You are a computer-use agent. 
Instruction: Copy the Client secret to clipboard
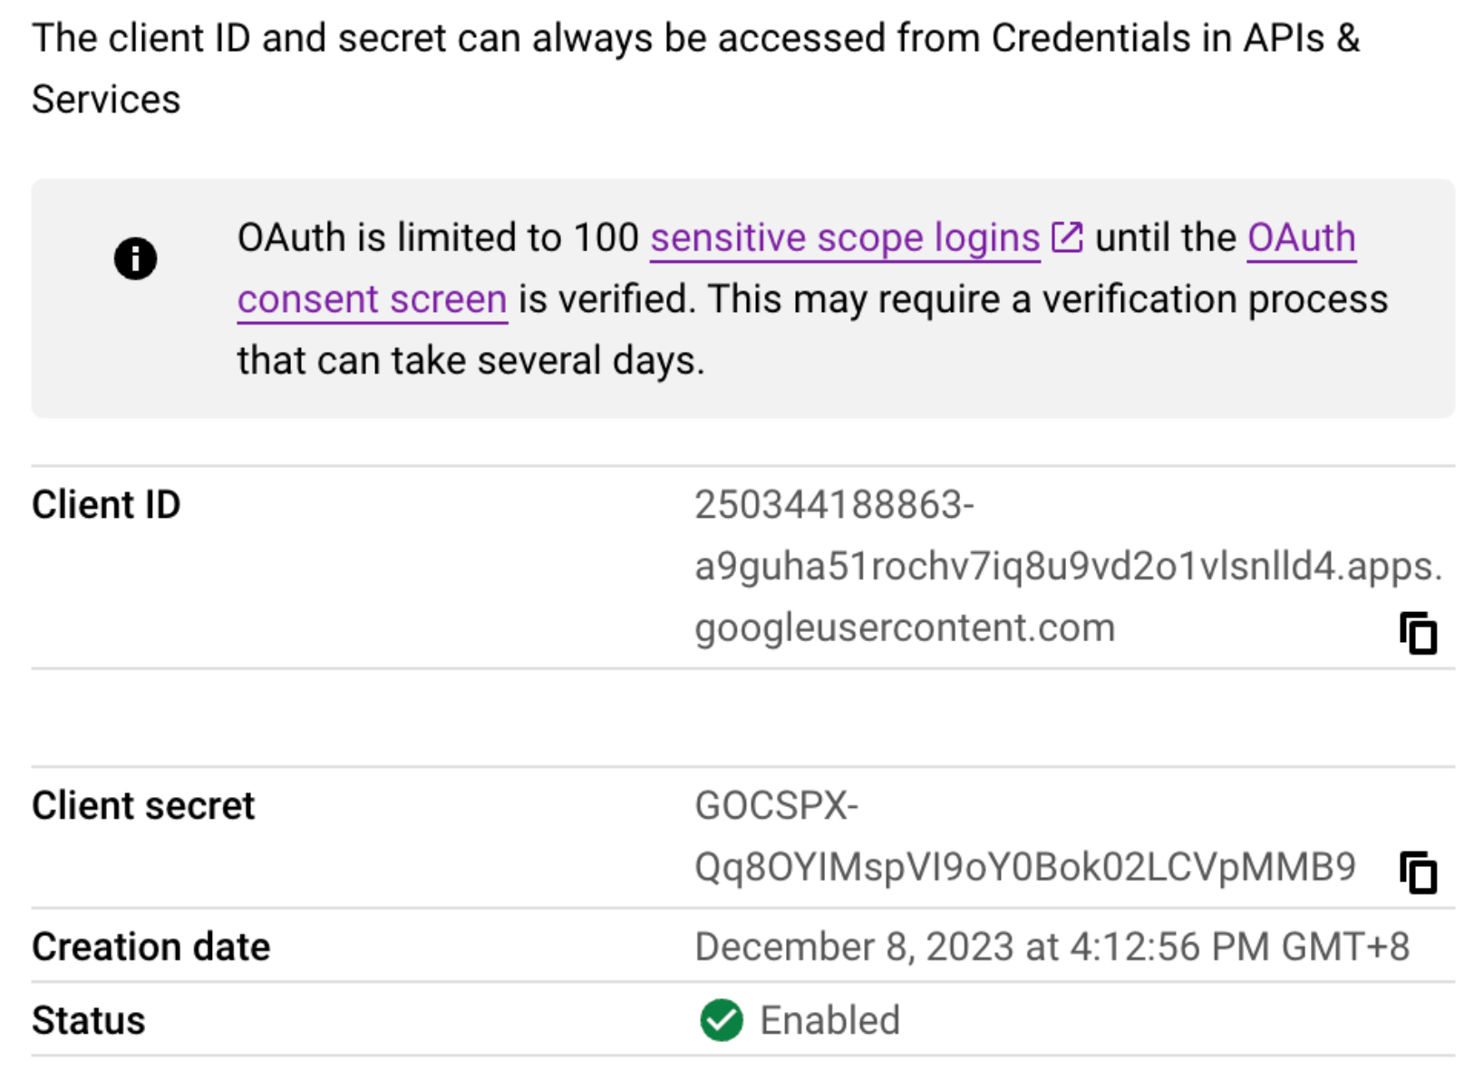1418,872
